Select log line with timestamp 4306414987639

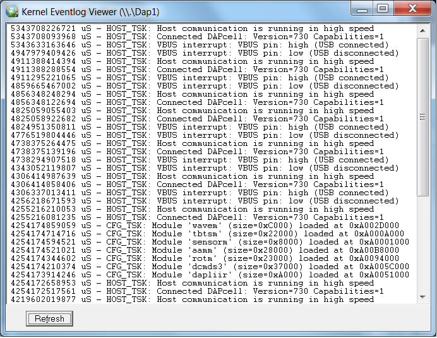(x=193, y=176)
